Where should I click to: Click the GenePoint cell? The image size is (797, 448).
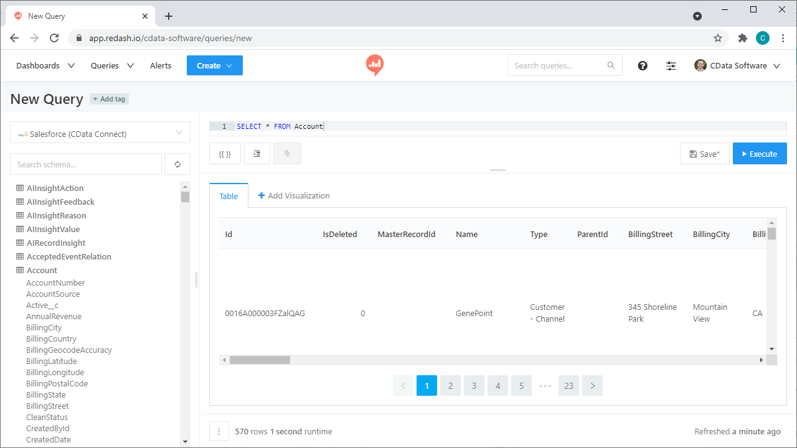coord(474,313)
